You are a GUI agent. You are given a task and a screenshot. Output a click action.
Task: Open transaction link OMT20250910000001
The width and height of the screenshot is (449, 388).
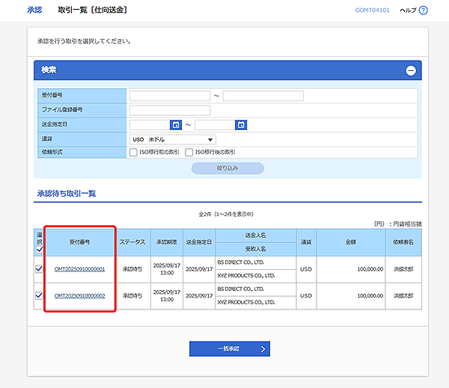[x=79, y=269]
